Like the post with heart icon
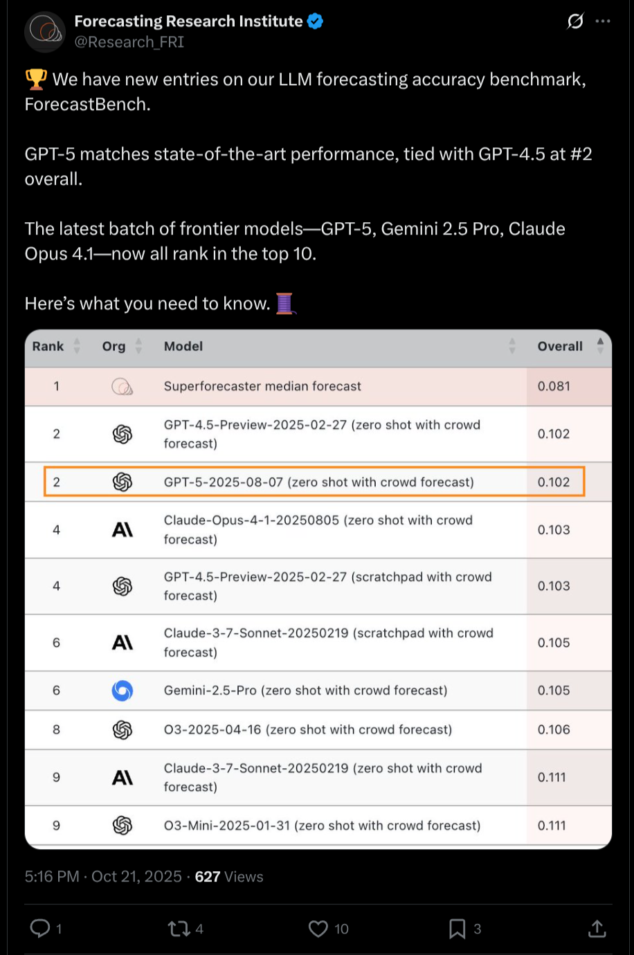 pyautogui.click(x=318, y=928)
